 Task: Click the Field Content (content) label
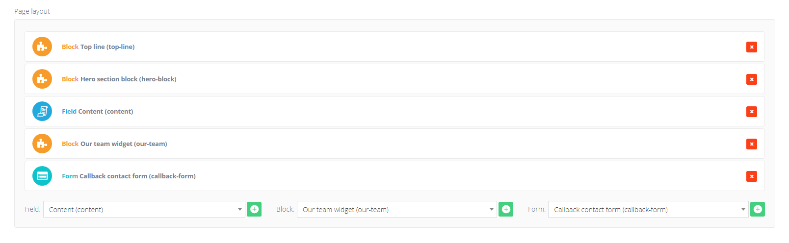point(97,112)
